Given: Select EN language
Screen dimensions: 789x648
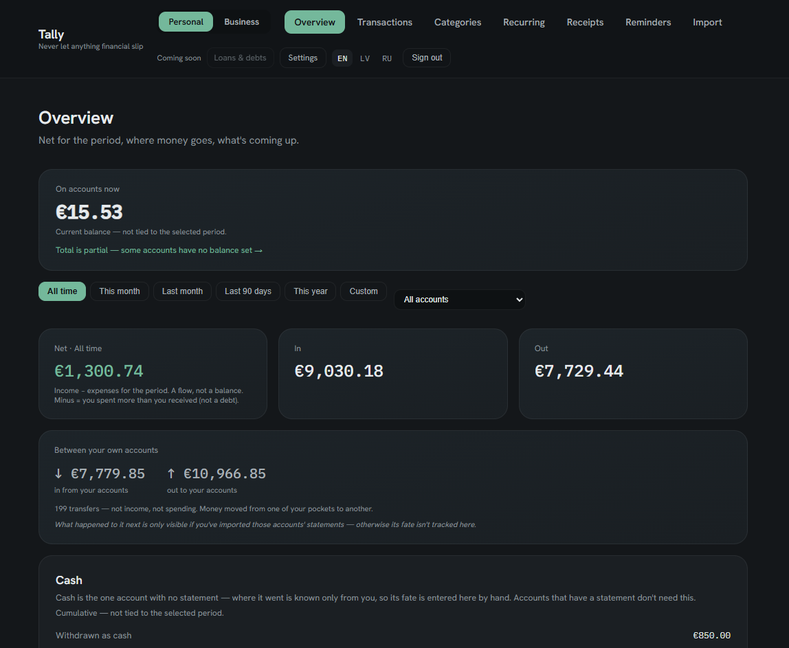Looking at the screenshot, I should pos(342,58).
